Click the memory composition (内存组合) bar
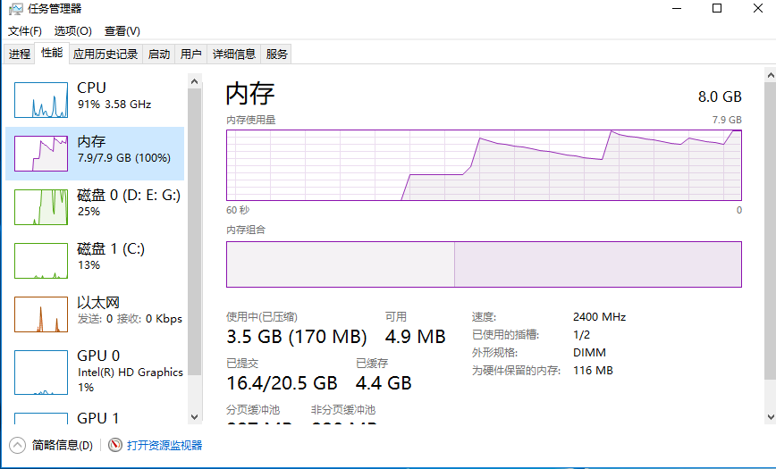Screen dimensions: 776x469 click(484, 264)
